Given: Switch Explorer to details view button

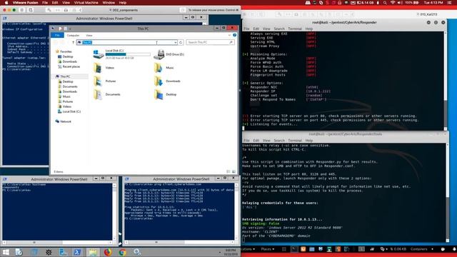Looking at the screenshot, I should click(228, 171).
